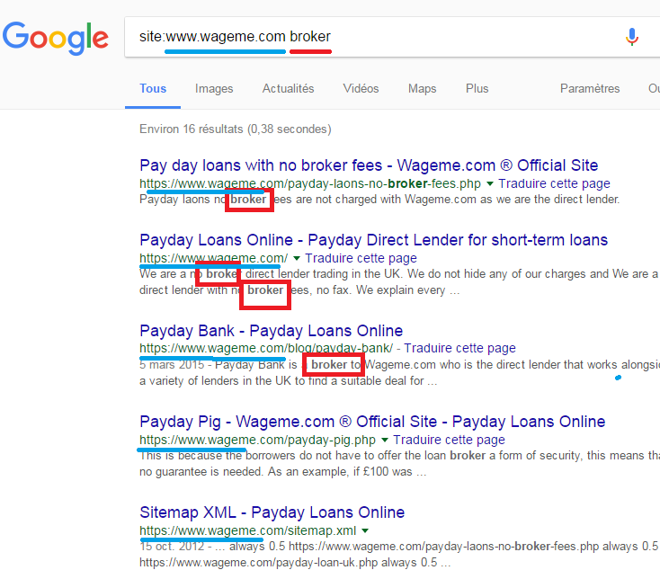This screenshot has width=660, height=570.
Task: Expand arrow next to payday-laons-no-broker-fees.php URL
Action: tap(490, 183)
